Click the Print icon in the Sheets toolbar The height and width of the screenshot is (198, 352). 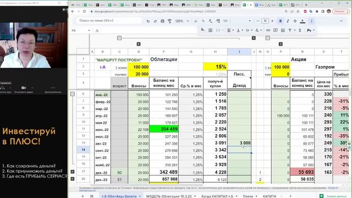pos(162,21)
